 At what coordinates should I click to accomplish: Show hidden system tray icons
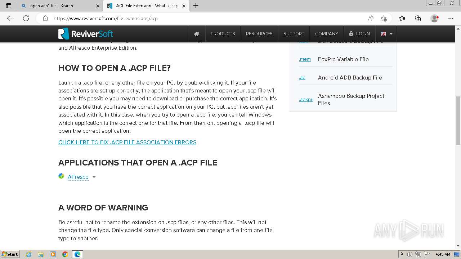click(402, 254)
